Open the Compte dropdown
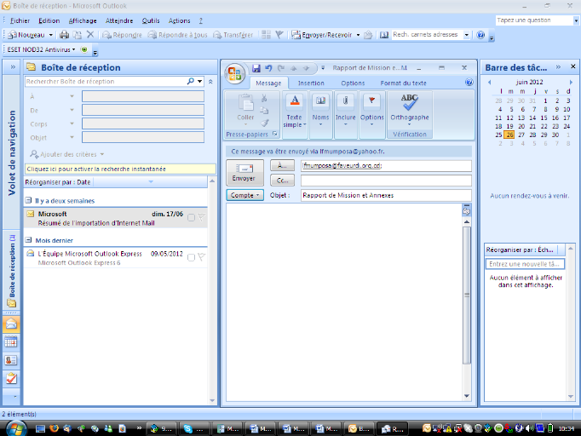The width and height of the screenshot is (581, 436). coord(245,195)
